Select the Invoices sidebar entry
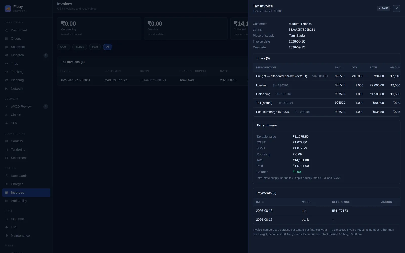The width and height of the screenshot is (405, 253). pyautogui.click(x=26, y=193)
